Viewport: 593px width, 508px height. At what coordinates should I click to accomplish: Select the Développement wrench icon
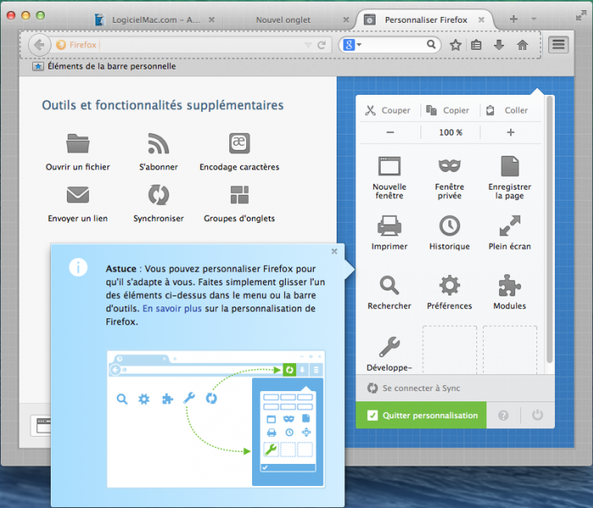[x=389, y=347]
